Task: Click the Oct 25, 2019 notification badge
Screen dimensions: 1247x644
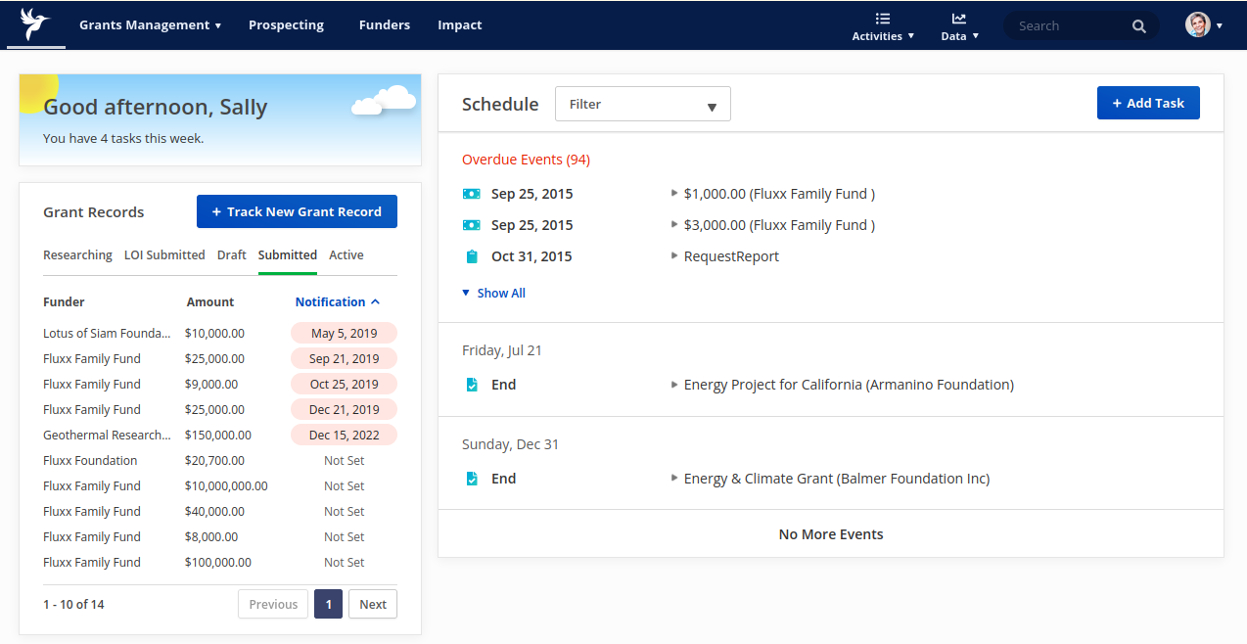Action: (x=344, y=384)
